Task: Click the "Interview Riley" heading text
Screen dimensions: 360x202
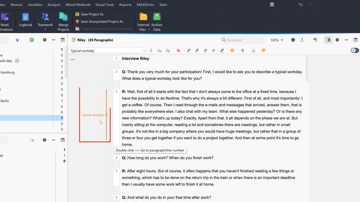Action: [x=136, y=58]
